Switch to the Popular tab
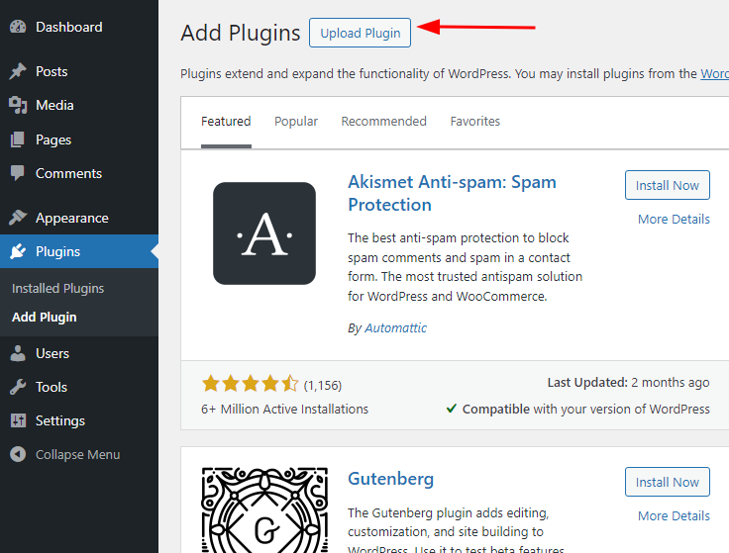Screen dimensions: 729x553 (x=296, y=122)
